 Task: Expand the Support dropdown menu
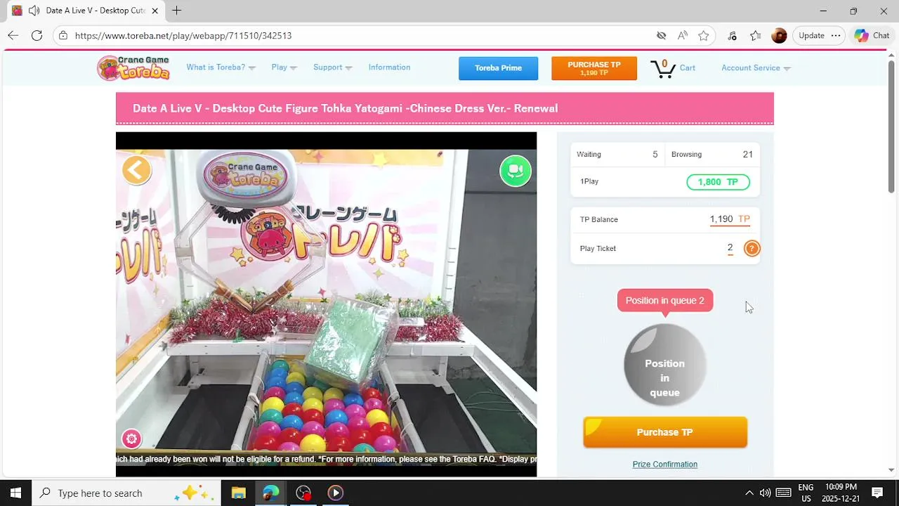(x=332, y=67)
